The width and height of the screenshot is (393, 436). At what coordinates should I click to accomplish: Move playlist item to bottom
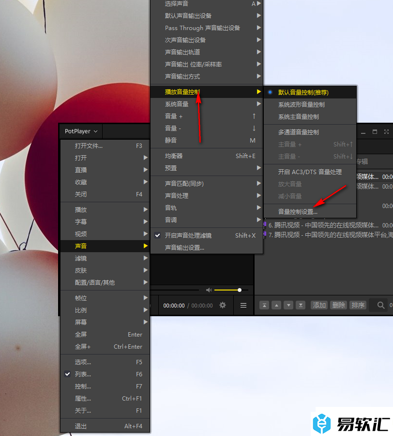[301, 306]
